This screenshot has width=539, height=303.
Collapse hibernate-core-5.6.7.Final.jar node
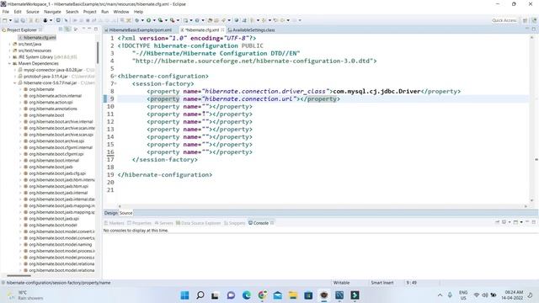click(15, 82)
